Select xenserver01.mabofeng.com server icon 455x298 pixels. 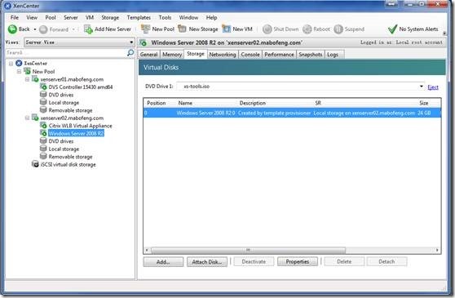click(35, 79)
